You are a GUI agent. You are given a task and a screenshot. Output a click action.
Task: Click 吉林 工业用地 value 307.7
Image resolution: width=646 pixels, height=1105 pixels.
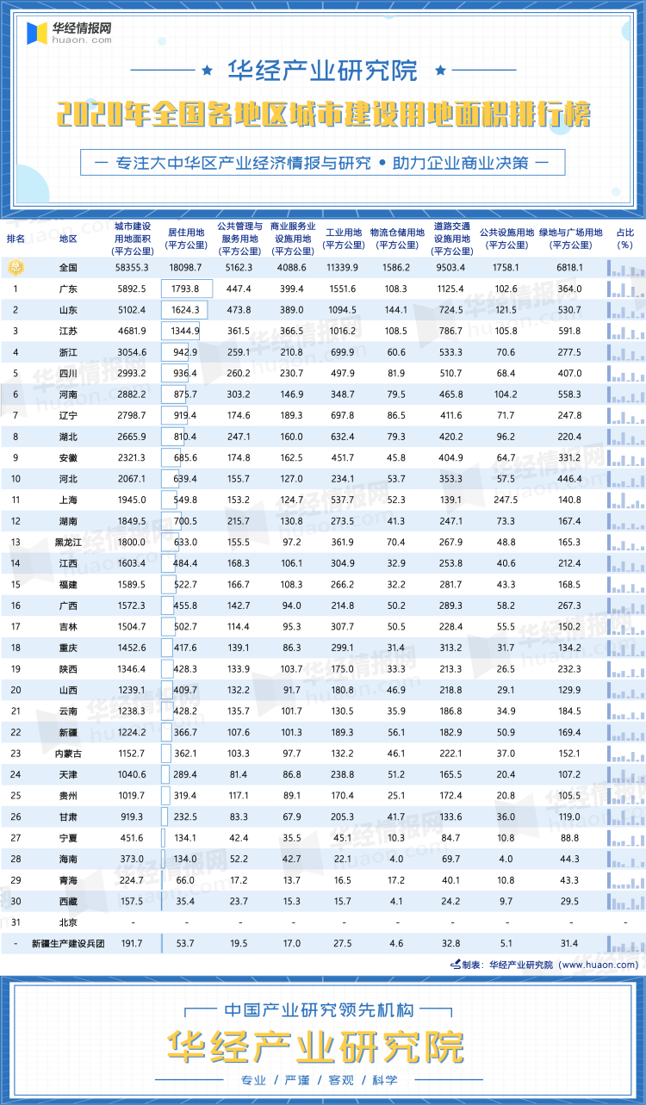(343, 626)
